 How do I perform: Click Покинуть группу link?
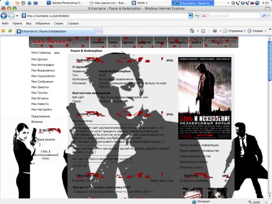pyautogui.click(x=191, y=168)
